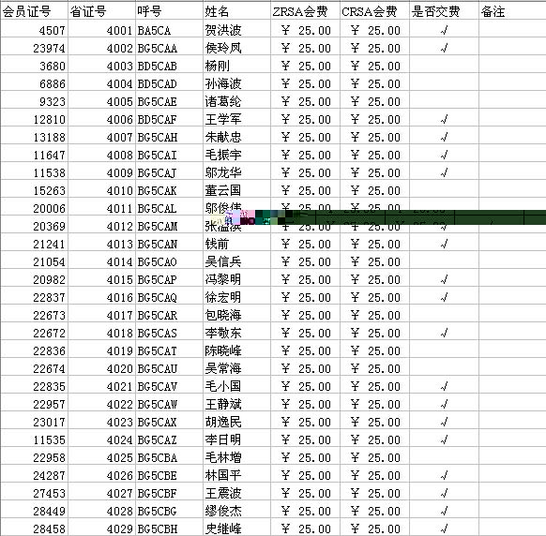Image resolution: width=546 pixels, height=536 pixels.
Task: Select name cell 诸葛纶
Action: pyautogui.click(x=236, y=100)
